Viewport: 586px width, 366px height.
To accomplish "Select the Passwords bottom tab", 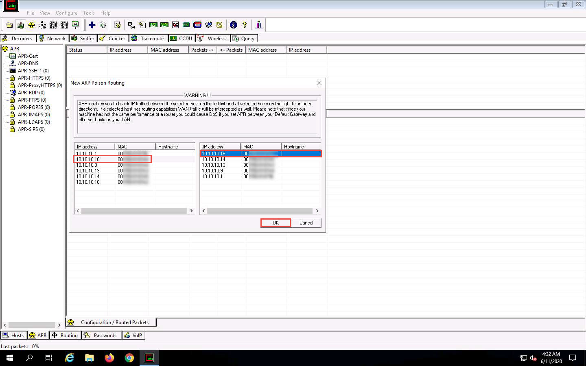I will point(101,335).
